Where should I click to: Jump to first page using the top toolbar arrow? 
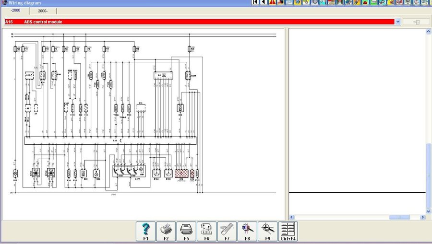coord(255,2)
